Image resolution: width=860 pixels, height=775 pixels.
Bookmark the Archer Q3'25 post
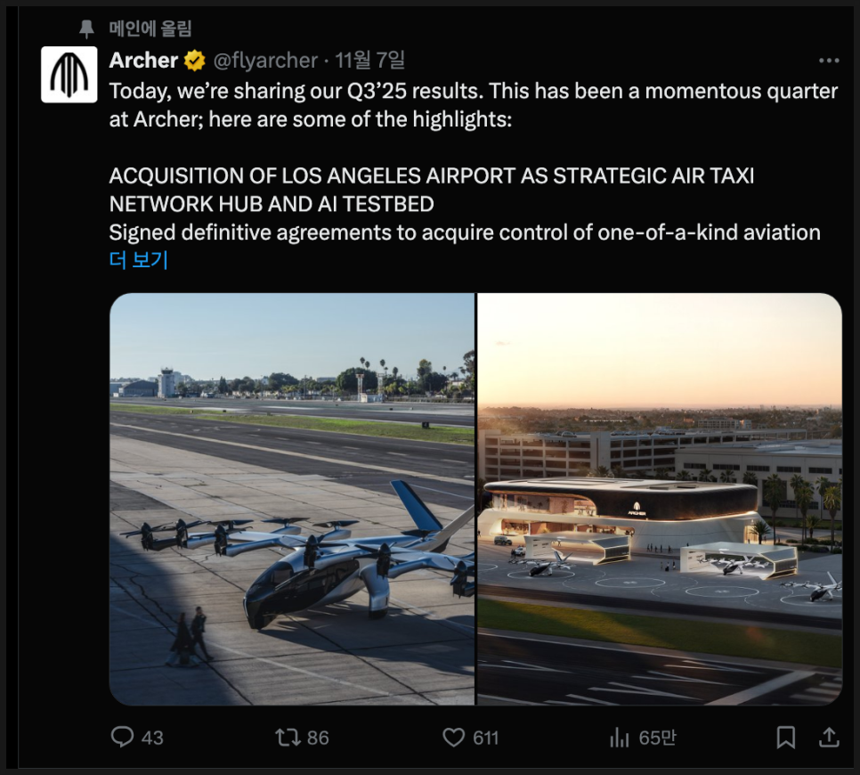point(785,738)
